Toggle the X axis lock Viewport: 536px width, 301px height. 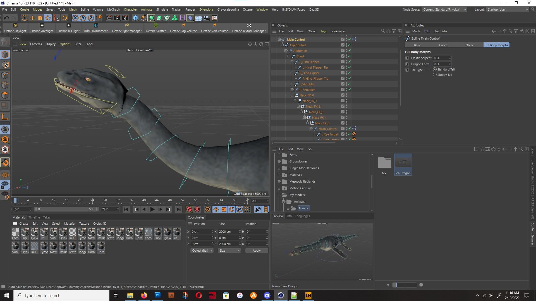75,18
